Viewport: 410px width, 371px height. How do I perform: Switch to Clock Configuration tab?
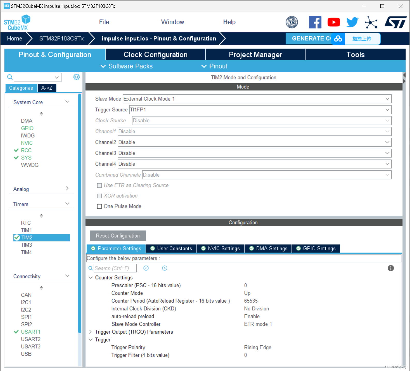155,55
